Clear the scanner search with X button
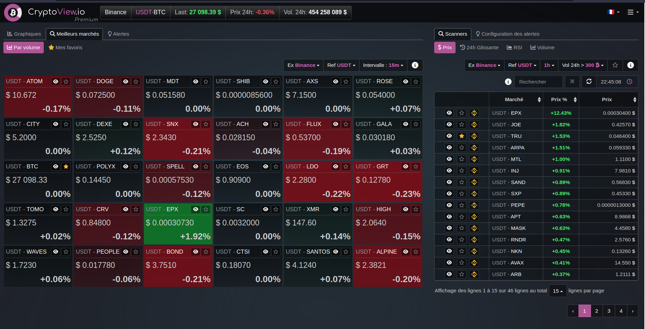The image size is (645, 329). [572, 81]
